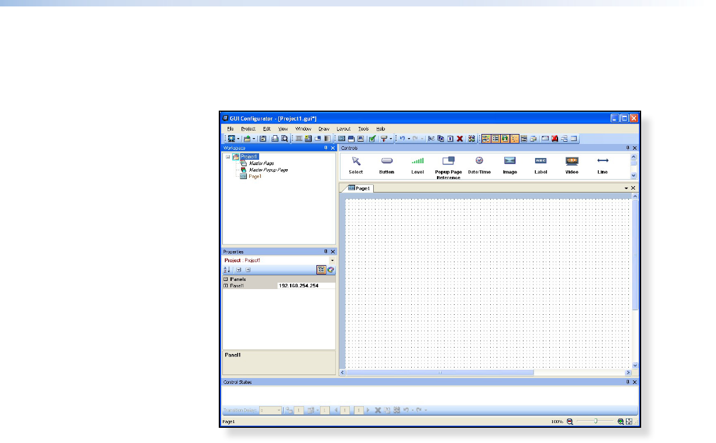Collapse the Panels category

[x=226, y=279]
